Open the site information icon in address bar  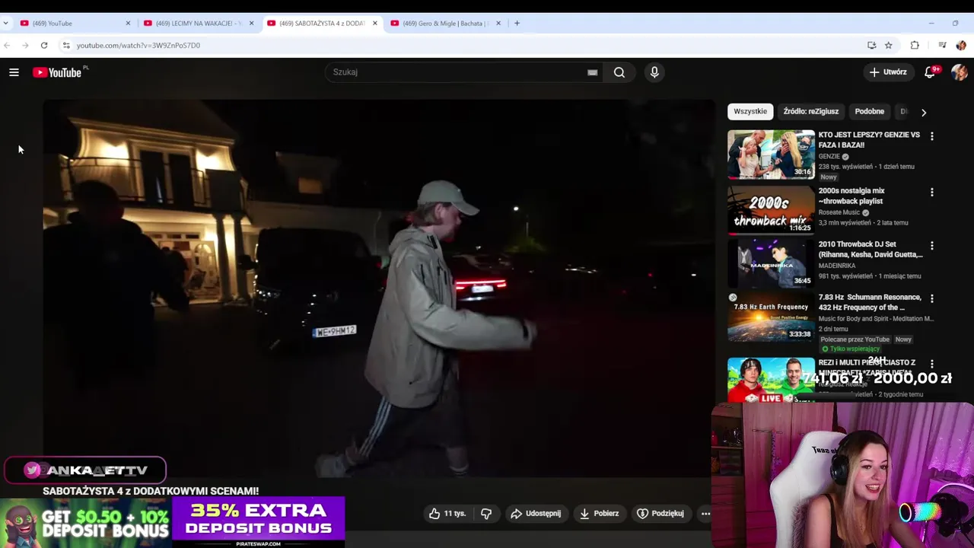66,46
